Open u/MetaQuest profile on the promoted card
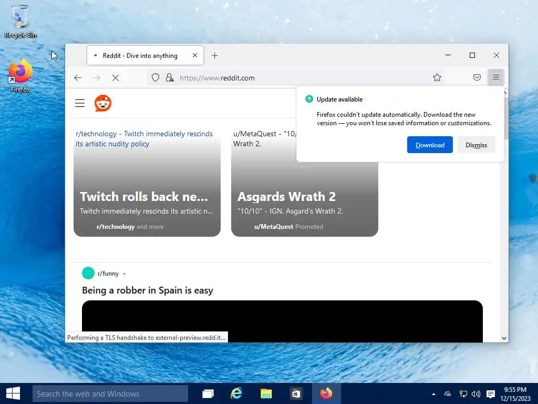Screen dimensions: 538x404 tap(273, 227)
